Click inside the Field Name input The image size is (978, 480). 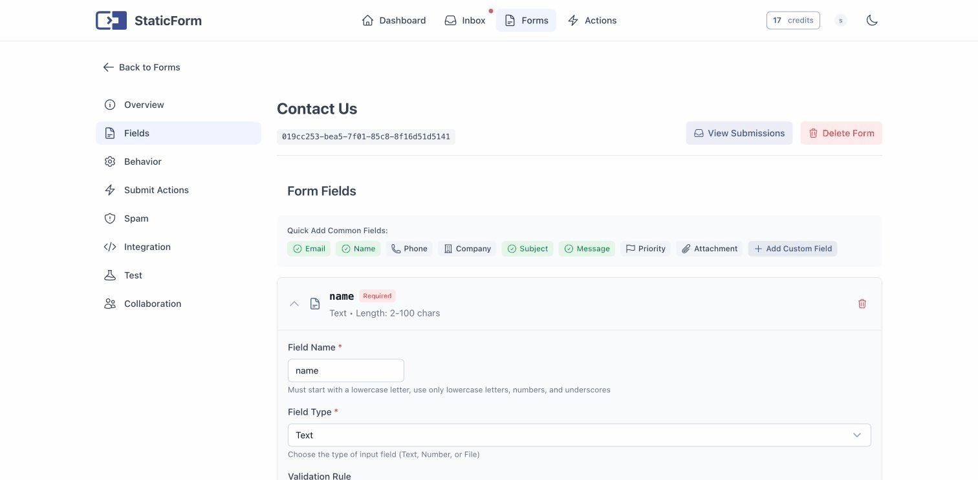click(x=345, y=370)
